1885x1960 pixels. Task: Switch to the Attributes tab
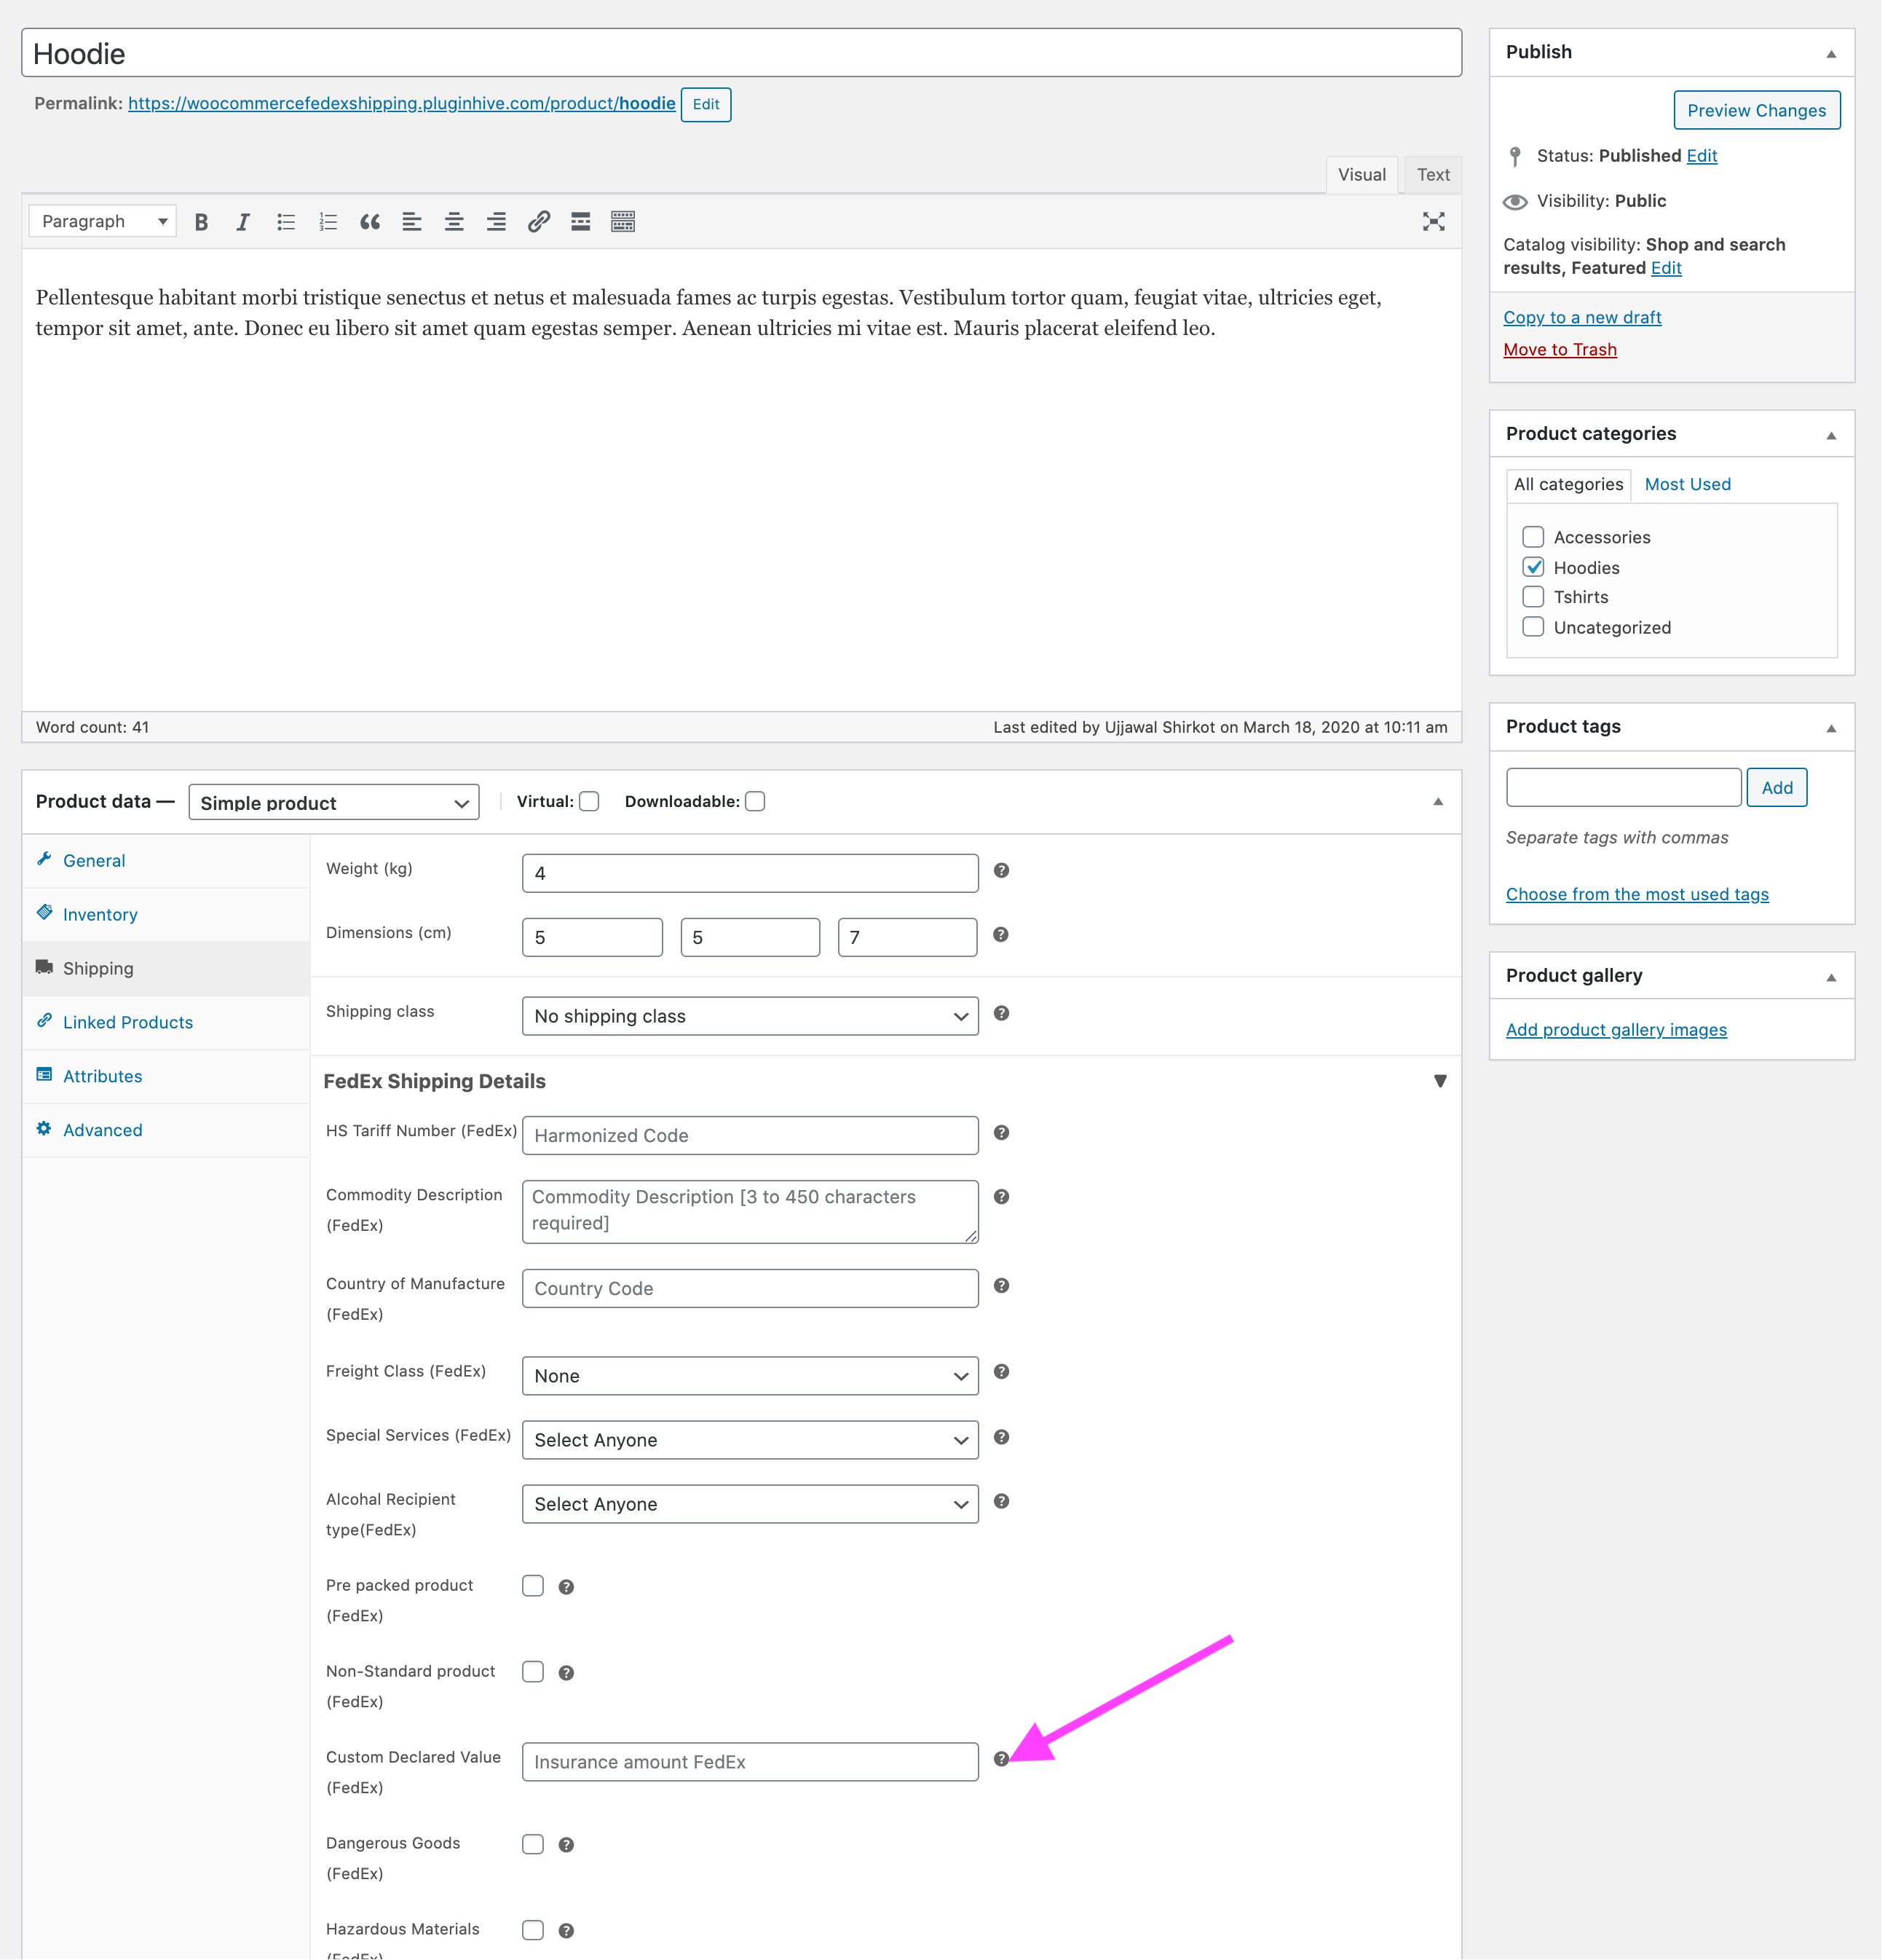[100, 1074]
